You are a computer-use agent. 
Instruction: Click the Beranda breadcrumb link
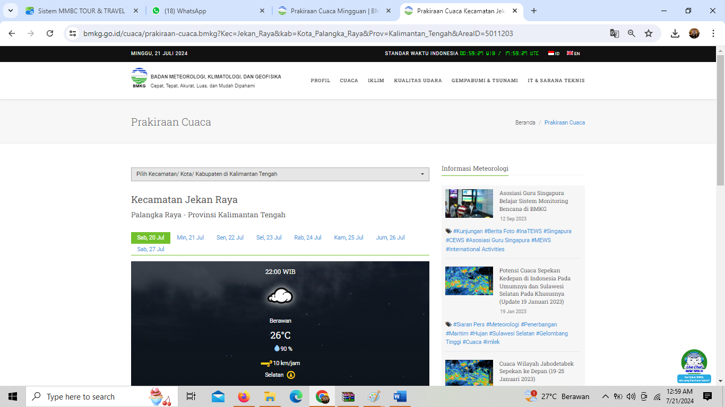pos(525,122)
